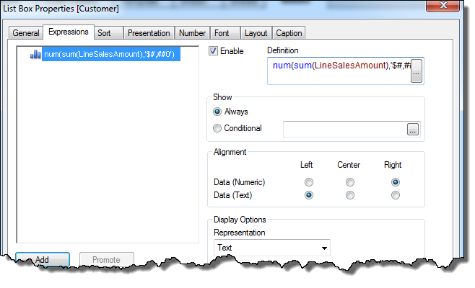Click inside the Conditional expression input field
The image size is (475, 288).
point(345,130)
